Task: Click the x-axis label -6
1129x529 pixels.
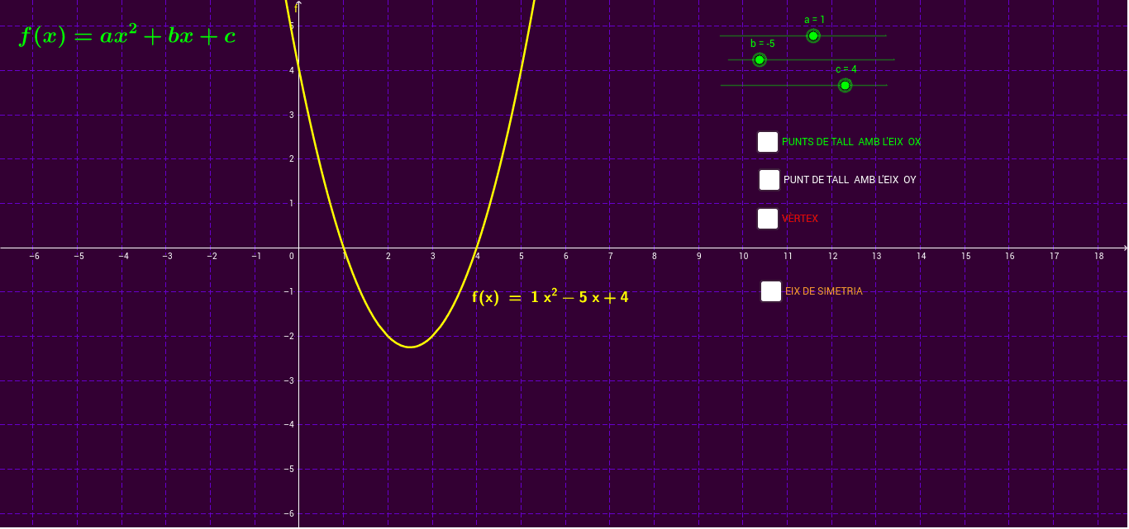Action: [34, 257]
